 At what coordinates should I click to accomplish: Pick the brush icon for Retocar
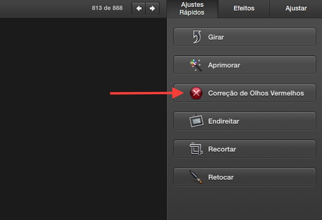(x=196, y=177)
